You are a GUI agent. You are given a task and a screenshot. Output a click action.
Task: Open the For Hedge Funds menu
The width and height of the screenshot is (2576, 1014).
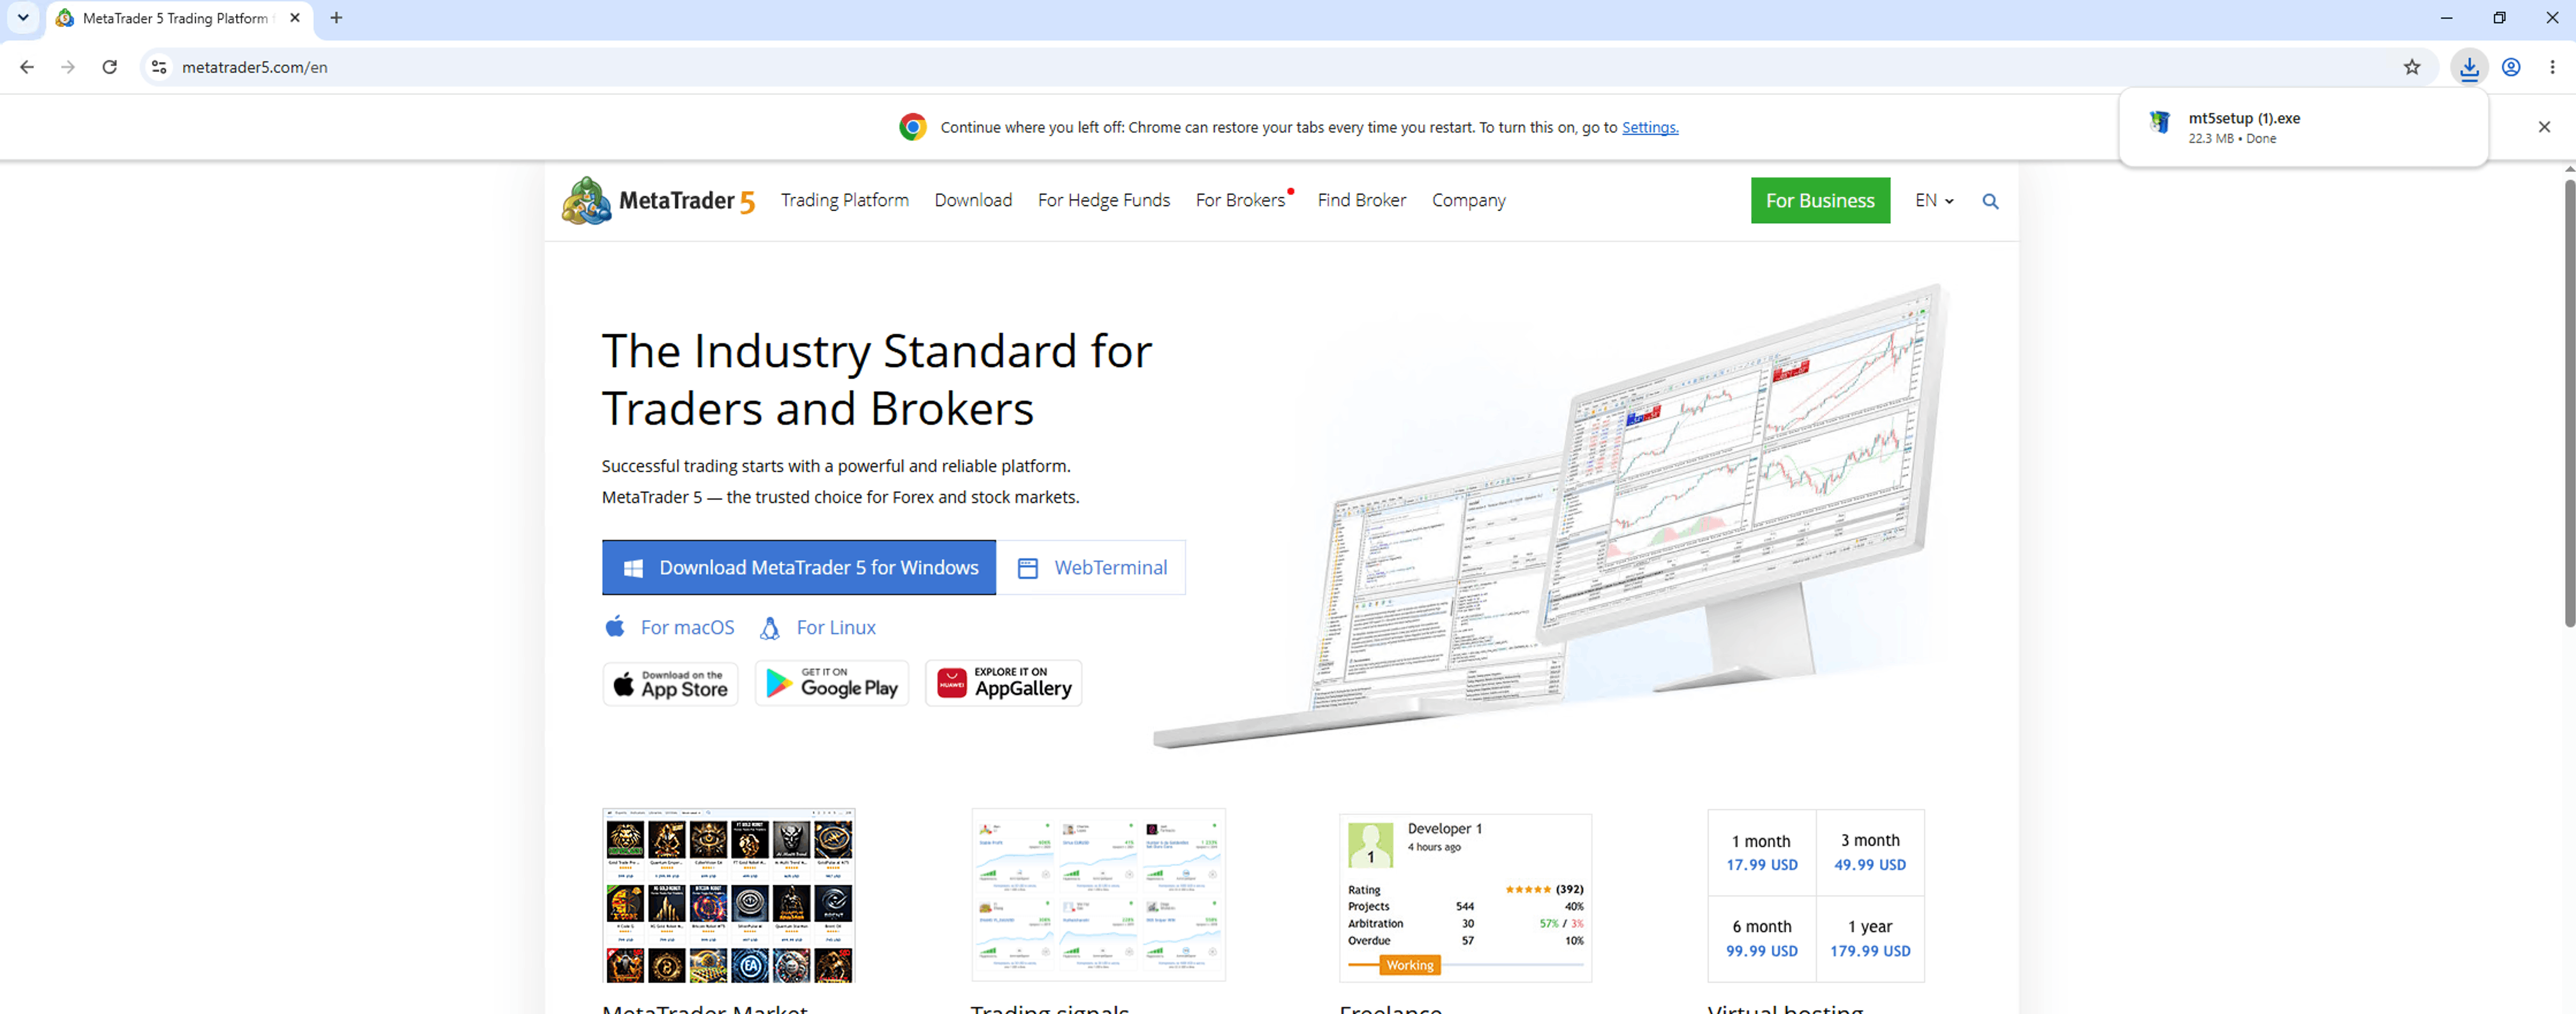pyautogui.click(x=1104, y=200)
